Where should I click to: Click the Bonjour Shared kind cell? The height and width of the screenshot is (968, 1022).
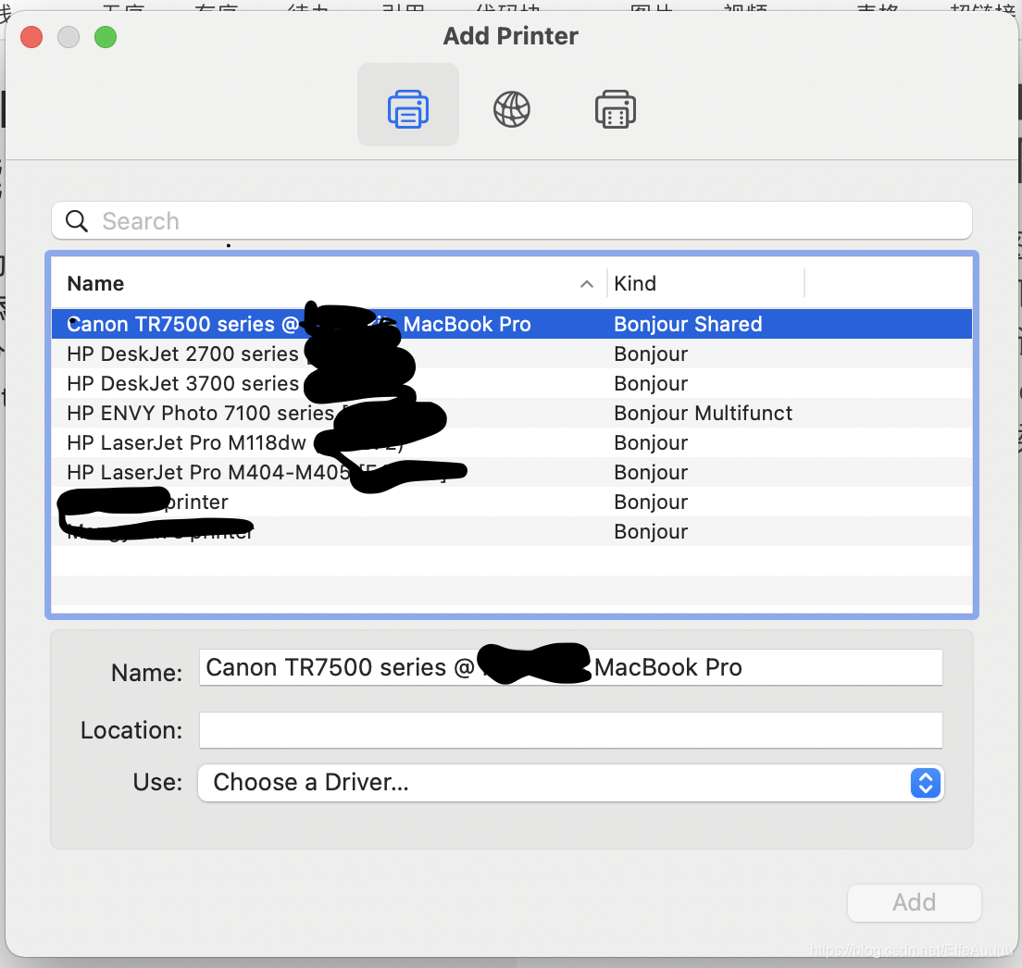[x=688, y=324]
